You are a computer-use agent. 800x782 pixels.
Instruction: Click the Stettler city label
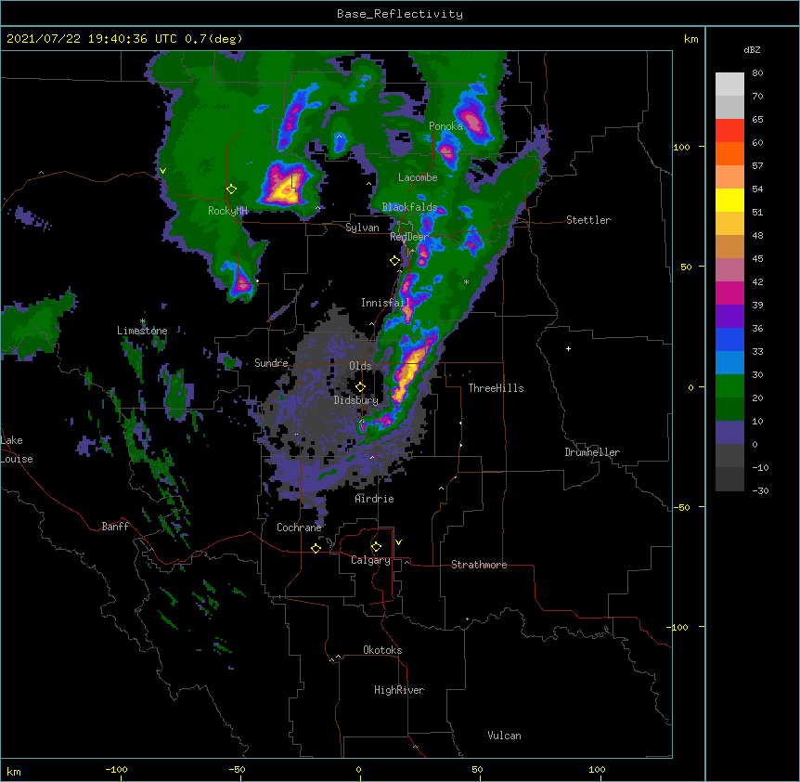click(x=588, y=220)
